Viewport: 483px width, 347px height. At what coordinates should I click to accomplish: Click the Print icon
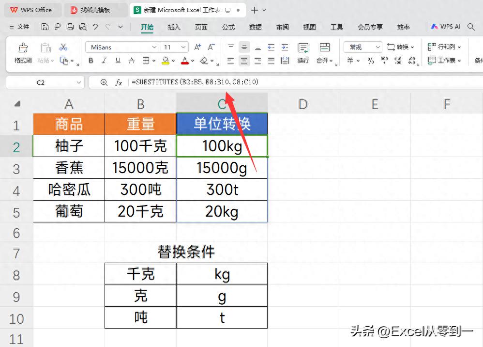(x=70, y=27)
